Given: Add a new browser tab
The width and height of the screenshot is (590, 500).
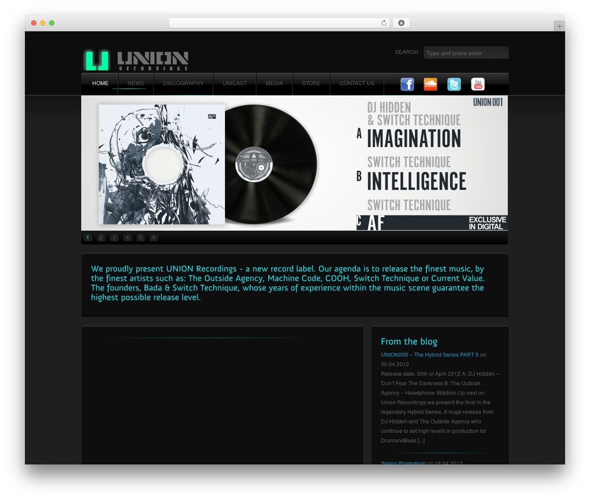Looking at the screenshot, I should (559, 26).
